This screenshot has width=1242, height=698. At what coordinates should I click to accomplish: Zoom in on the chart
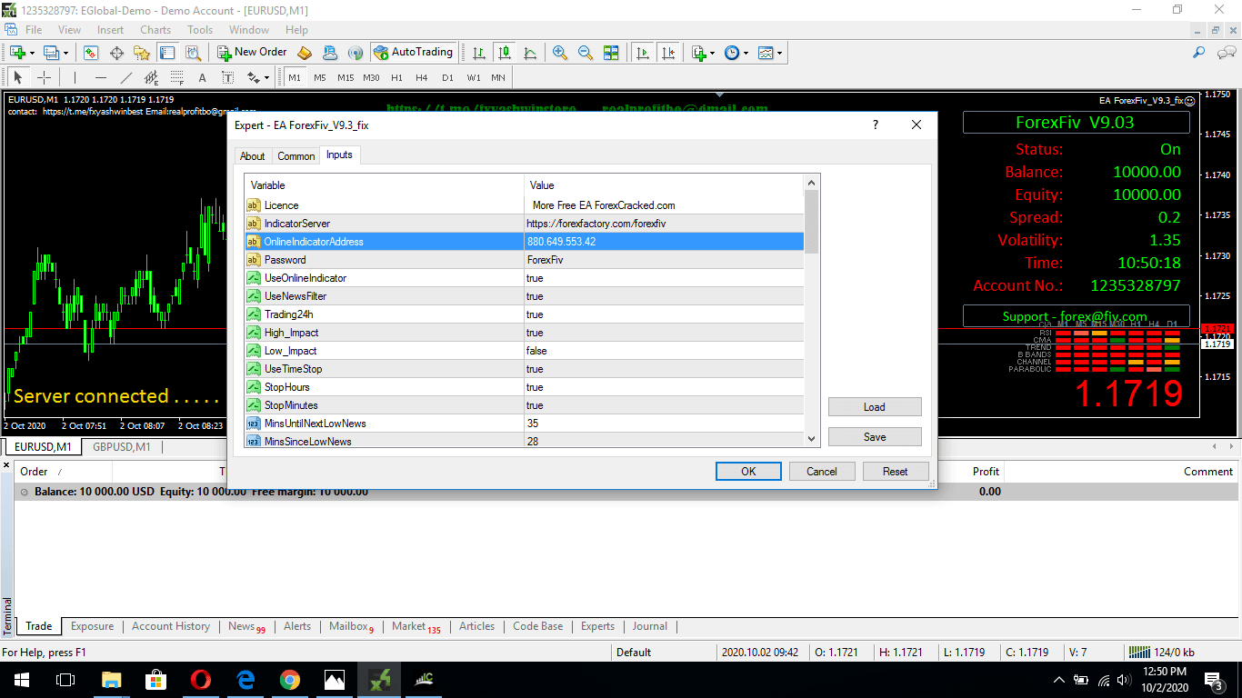click(x=560, y=53)
